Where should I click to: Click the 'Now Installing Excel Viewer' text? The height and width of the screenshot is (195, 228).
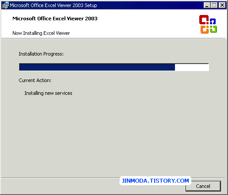pyautogui.click(x=41, y=33)
